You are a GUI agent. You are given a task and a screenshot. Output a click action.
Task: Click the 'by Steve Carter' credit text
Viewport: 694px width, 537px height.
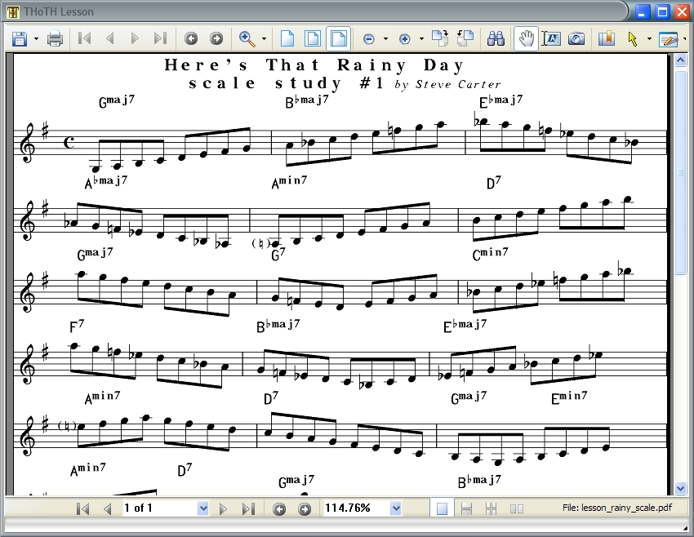coord(447,85)
